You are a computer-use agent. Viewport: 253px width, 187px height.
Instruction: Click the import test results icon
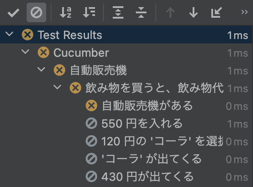[216, 12]
